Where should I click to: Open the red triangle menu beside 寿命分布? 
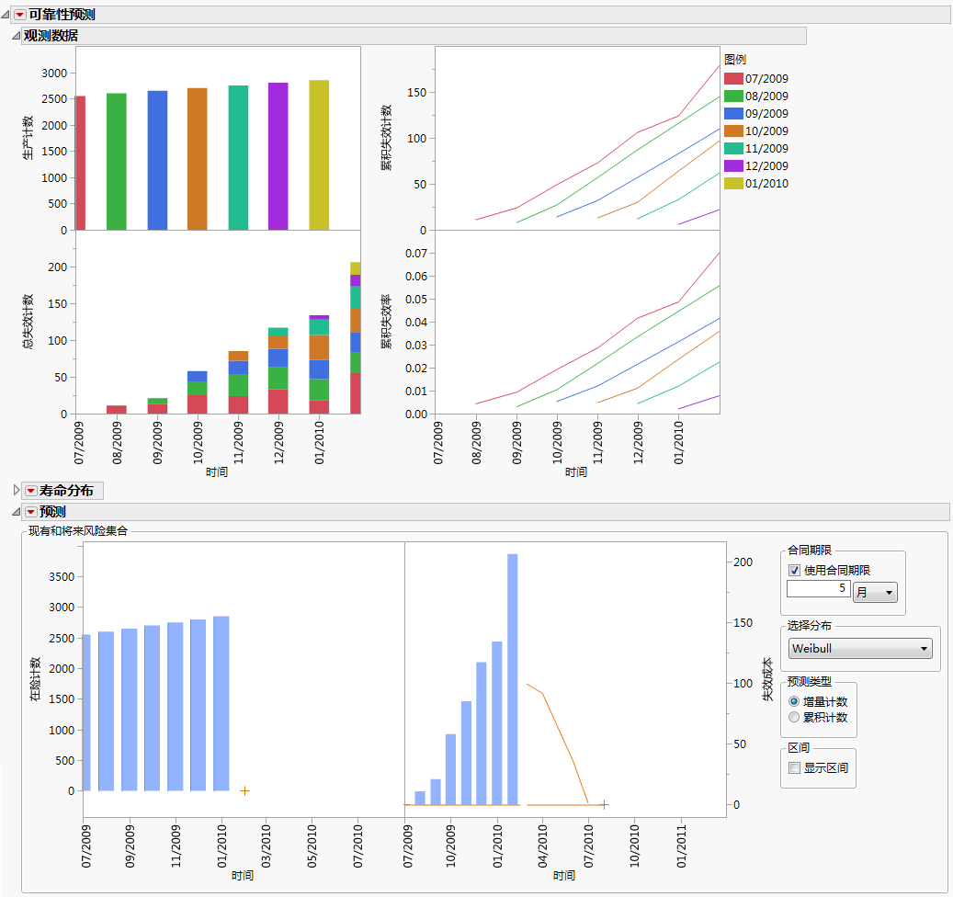30,491
